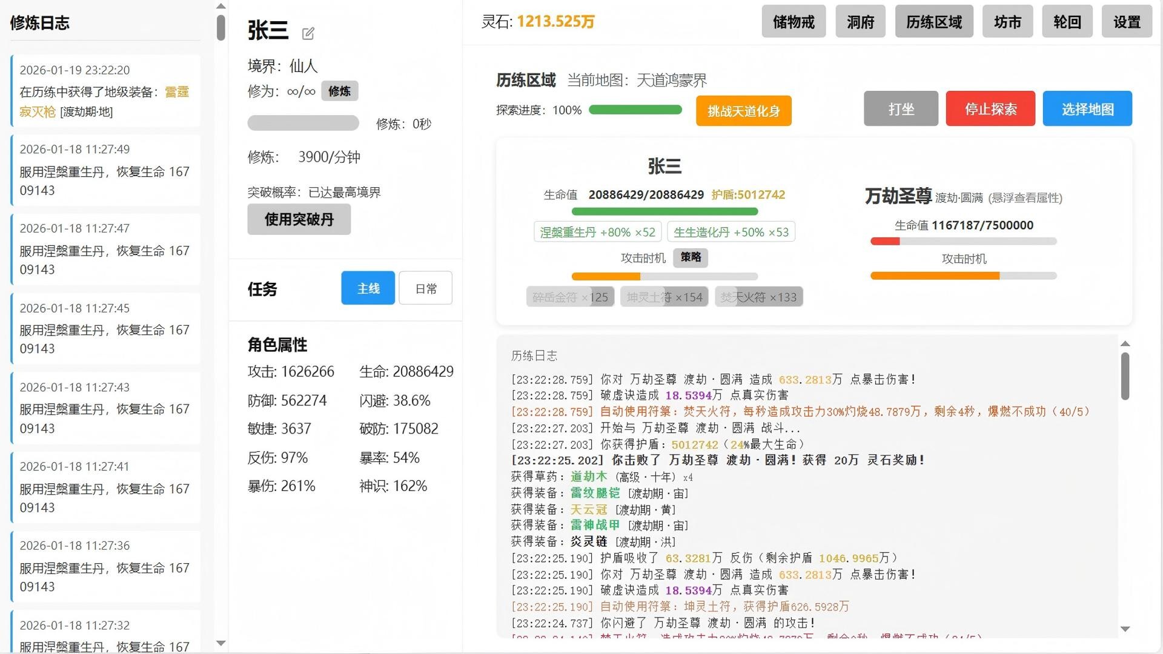Click the rename pencil icon beside 张三
Screen dimensions: 1163x654
[x=309, y=33]
